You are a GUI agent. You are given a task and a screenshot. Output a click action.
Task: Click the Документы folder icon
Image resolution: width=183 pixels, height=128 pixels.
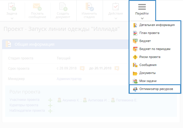click(x=135, y=73)
